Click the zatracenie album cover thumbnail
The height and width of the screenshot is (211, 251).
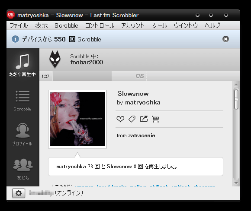pos(77,119)
